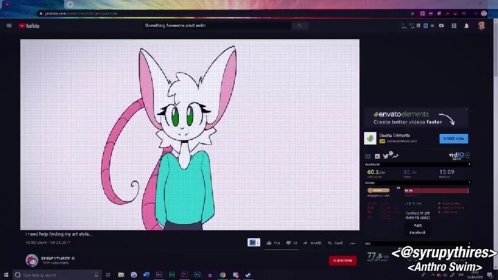This screenshot has width=498, height=280.
Task: Like the video with thumbs up
Action: pyautogui.click(x=269, y=243)
